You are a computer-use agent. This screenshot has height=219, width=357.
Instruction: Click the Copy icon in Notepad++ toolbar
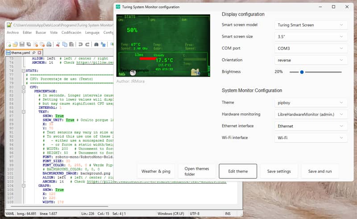pyautogui.click(x=65, y=45)
